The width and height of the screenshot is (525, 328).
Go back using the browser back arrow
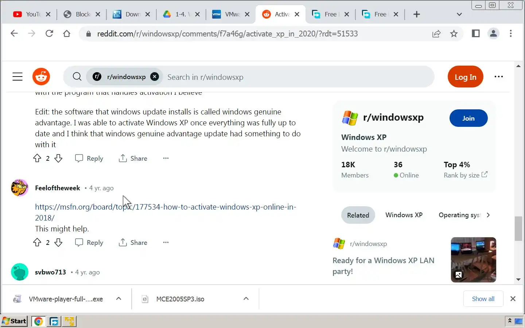point(14,34)
